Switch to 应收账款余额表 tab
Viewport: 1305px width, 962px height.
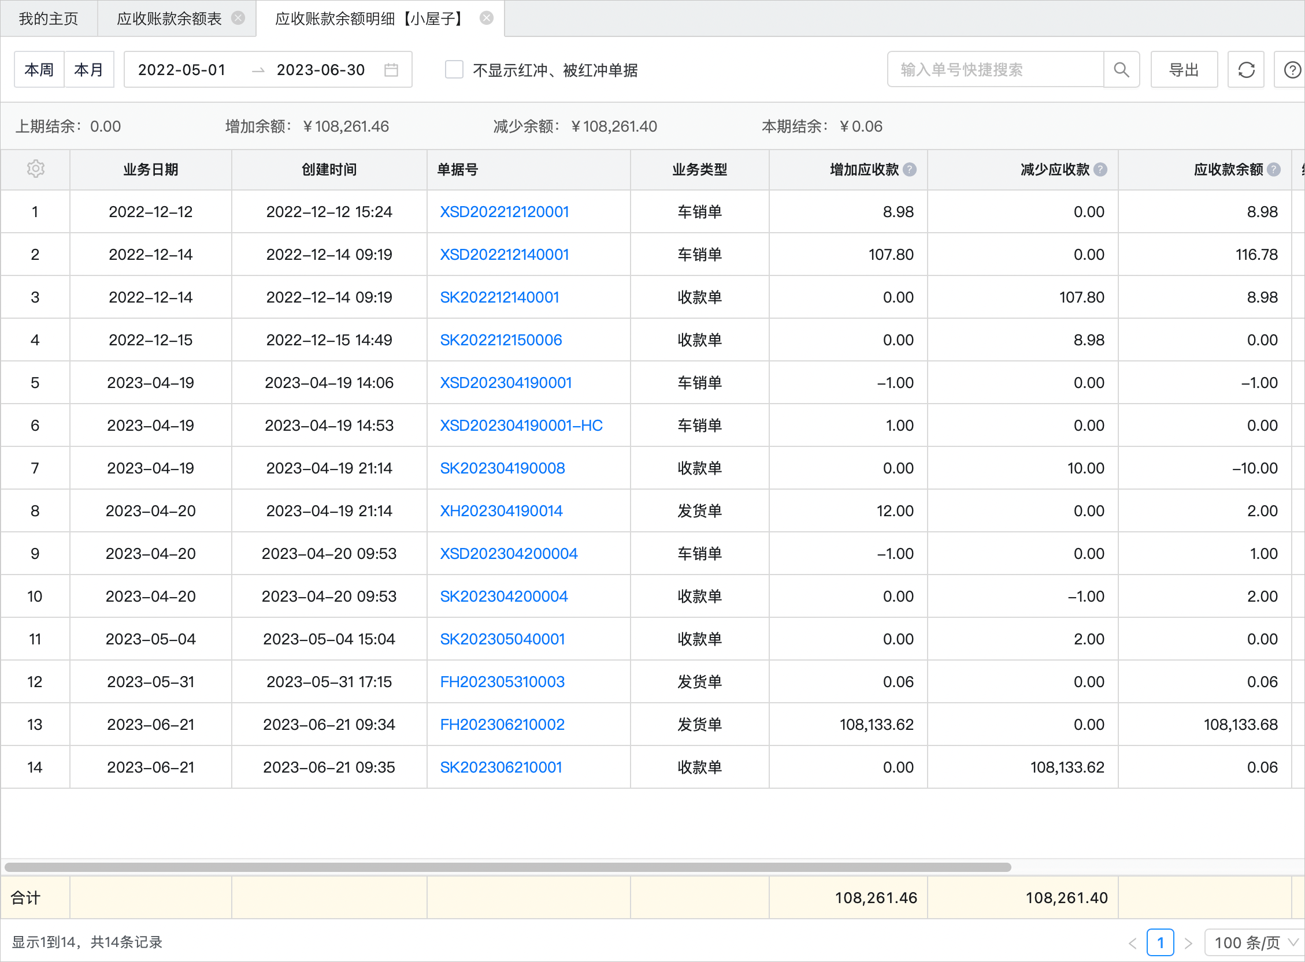(169, 18)
